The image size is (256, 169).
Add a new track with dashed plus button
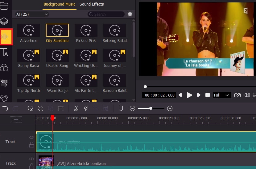[16, 119]
